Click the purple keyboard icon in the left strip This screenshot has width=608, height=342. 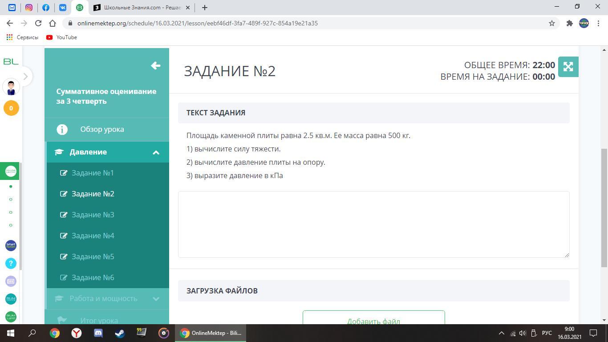click(x=11, y=281)
